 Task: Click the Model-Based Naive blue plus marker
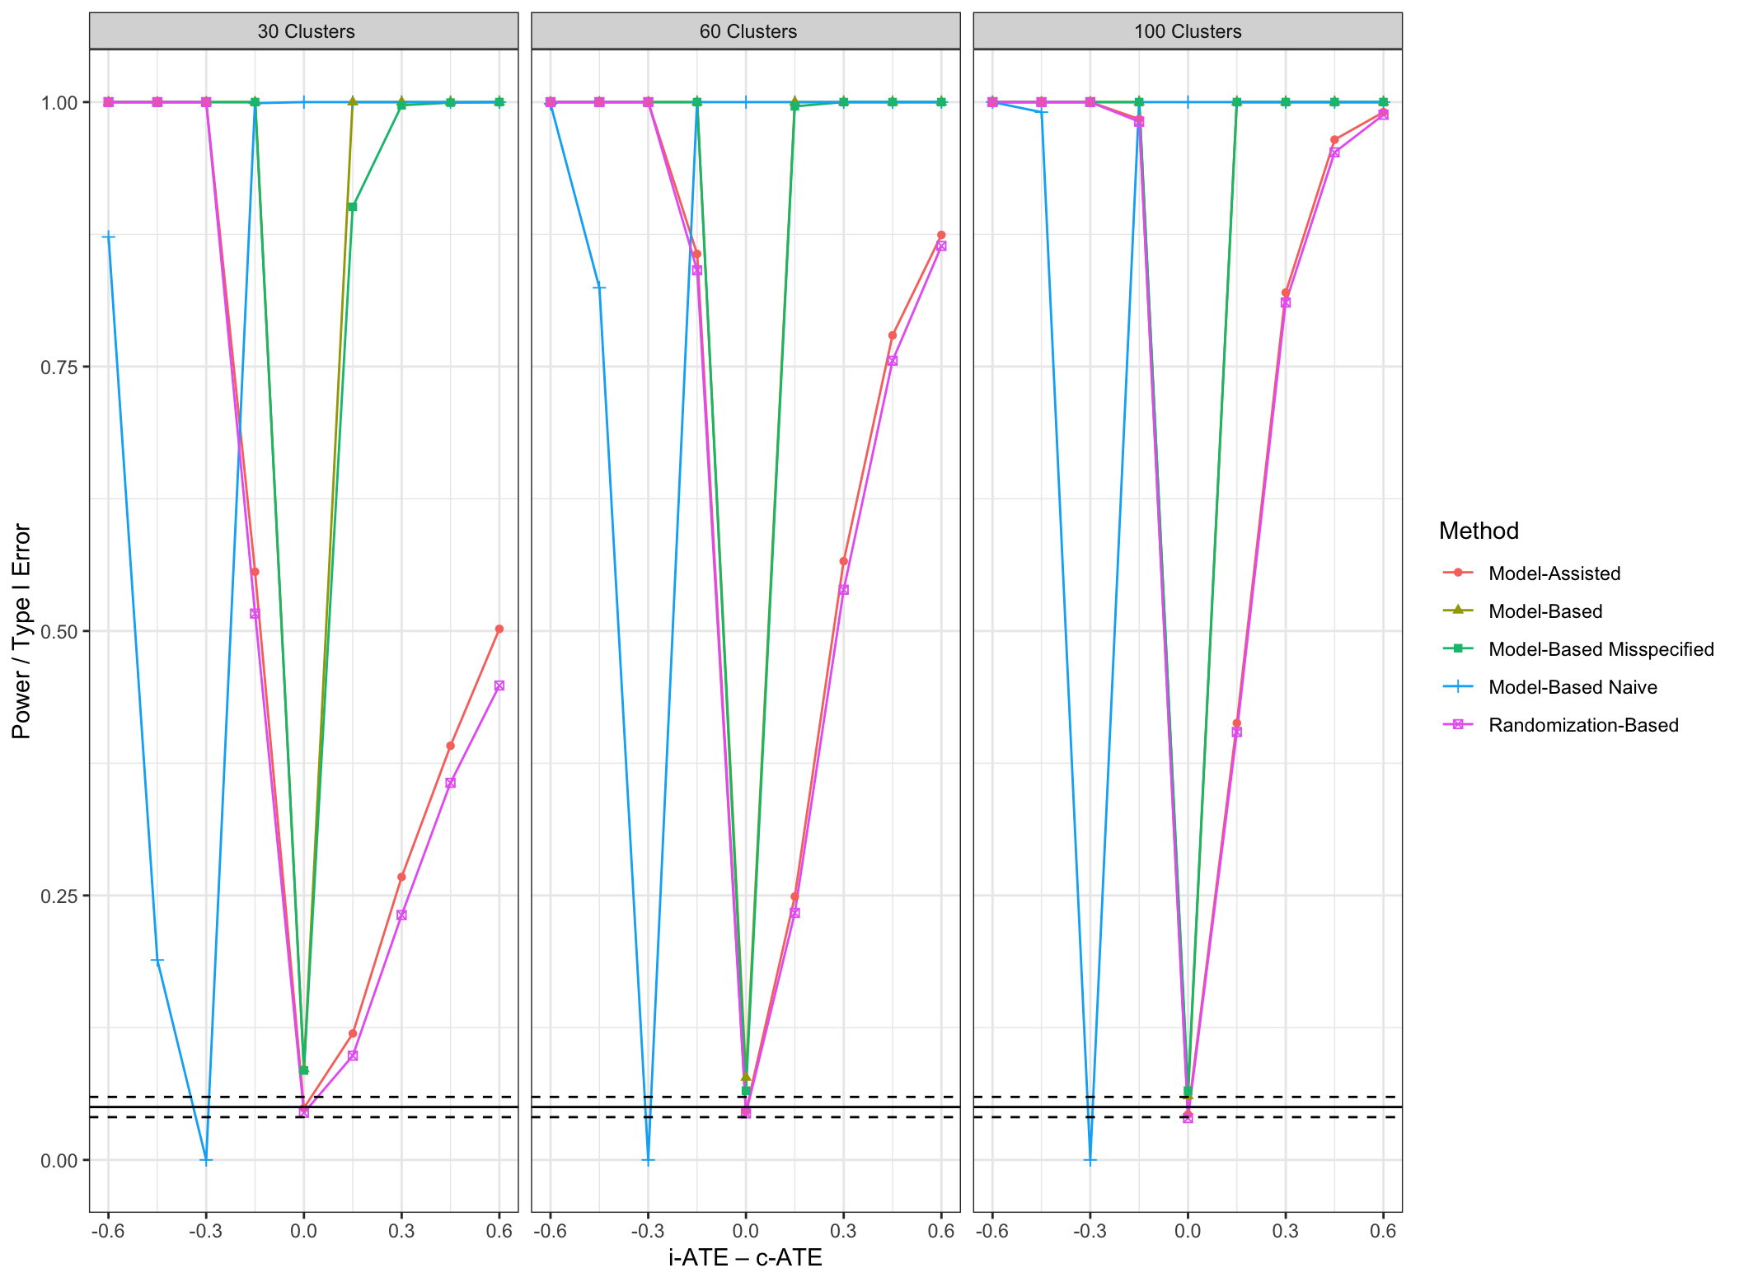[x=1457, y=687]
